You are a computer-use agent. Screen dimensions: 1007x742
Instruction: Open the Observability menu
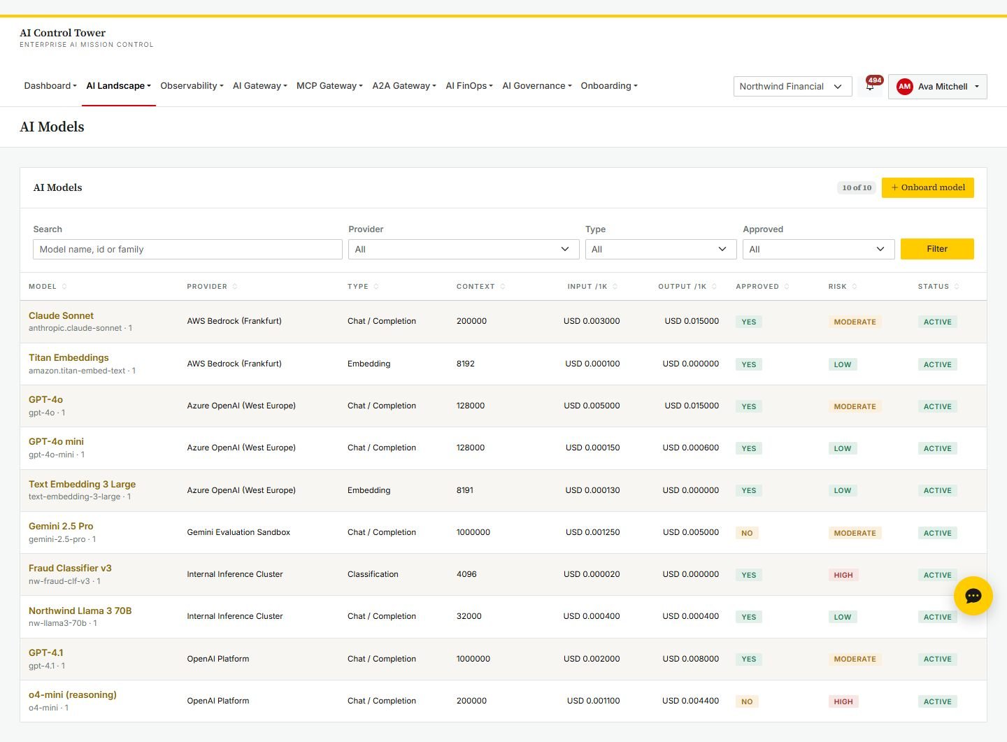[192, 86]
